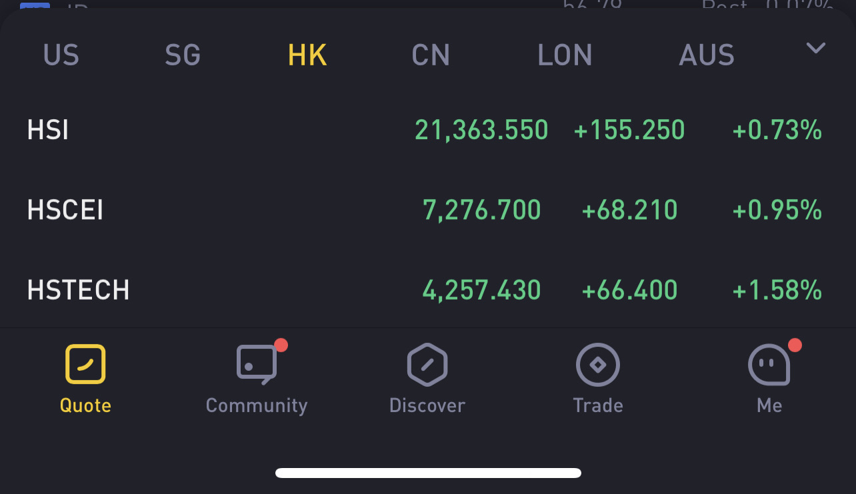Switch to the US market tab

[61, 55]
